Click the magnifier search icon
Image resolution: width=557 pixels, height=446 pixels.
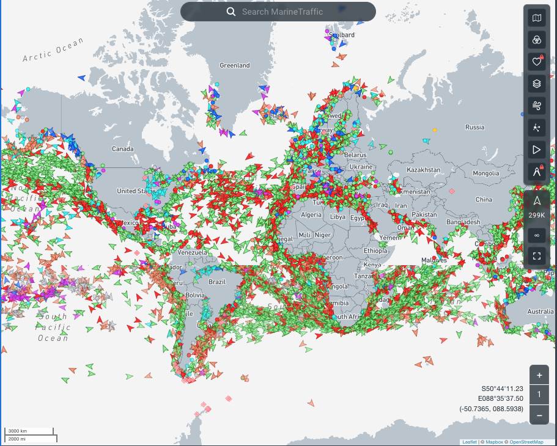[x=231, y=12]
